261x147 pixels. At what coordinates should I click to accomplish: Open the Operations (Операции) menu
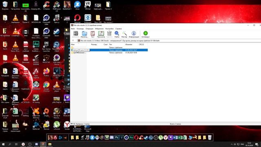[x=89, y=29]
